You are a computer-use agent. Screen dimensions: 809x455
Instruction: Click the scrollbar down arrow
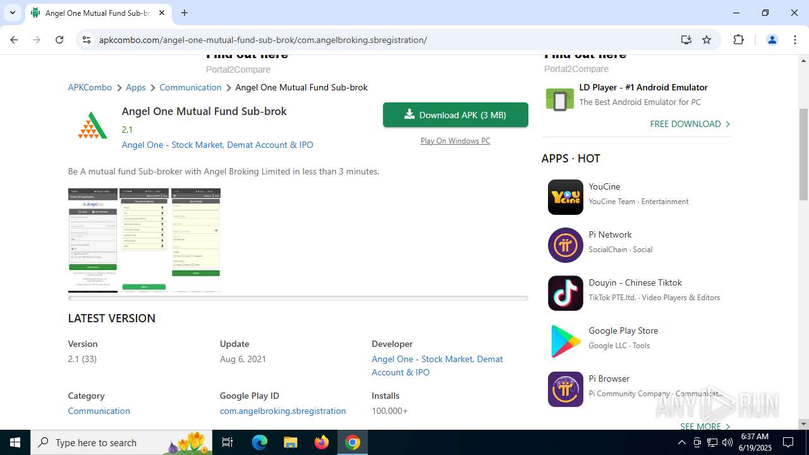pyautogui.click(x=804, y=424)
